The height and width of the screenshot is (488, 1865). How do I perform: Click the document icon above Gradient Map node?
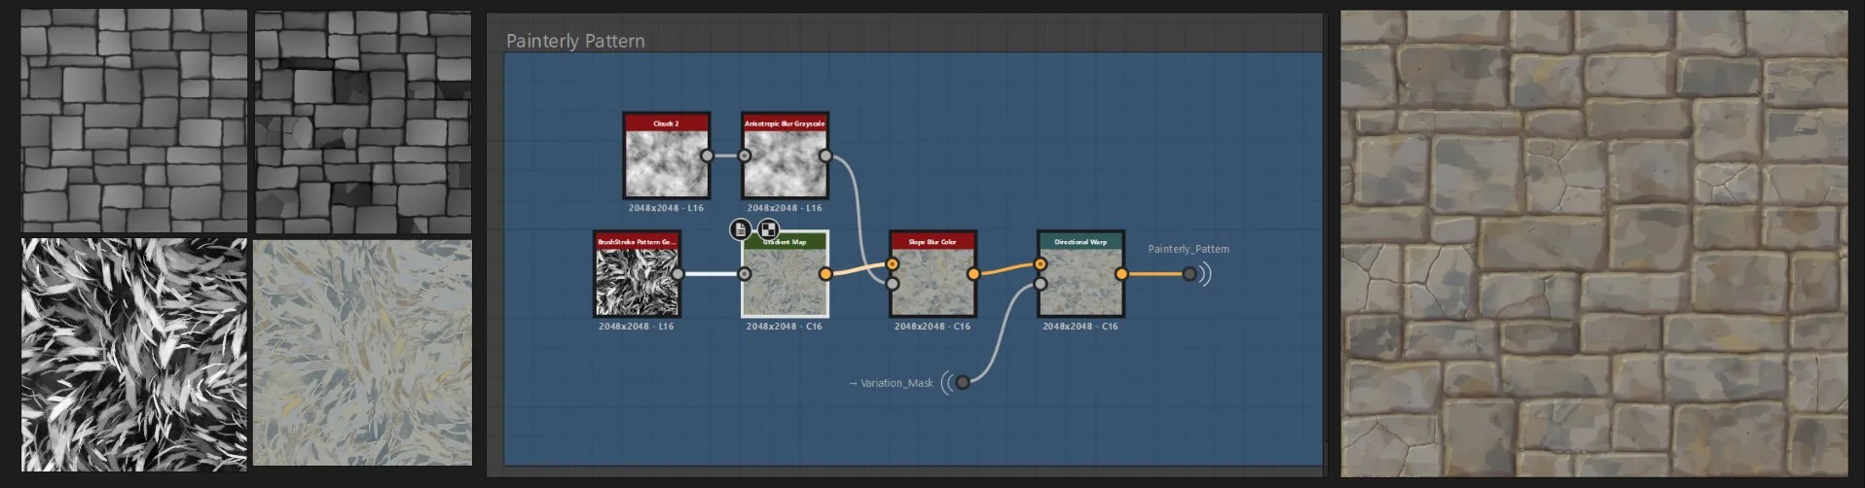tap(740, 229)
